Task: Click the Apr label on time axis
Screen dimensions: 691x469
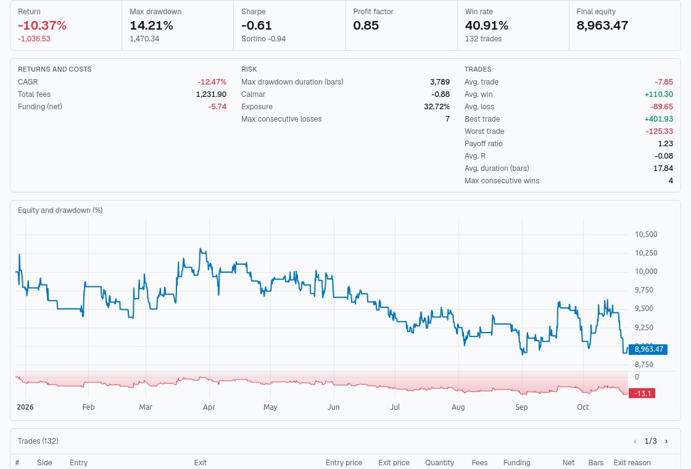Action: click(209, 407)
